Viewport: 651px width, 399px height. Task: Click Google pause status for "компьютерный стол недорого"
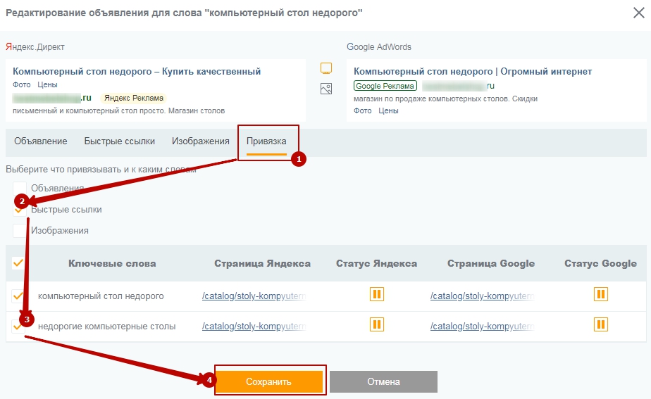(x=600, y=294)
